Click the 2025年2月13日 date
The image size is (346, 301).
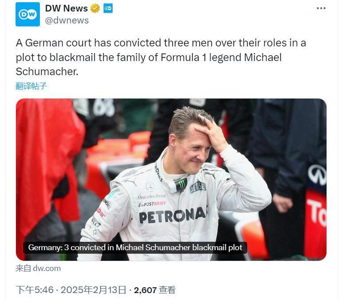(x=93, y=290)
